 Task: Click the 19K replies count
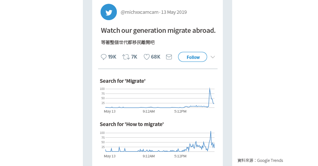(112, 57)
